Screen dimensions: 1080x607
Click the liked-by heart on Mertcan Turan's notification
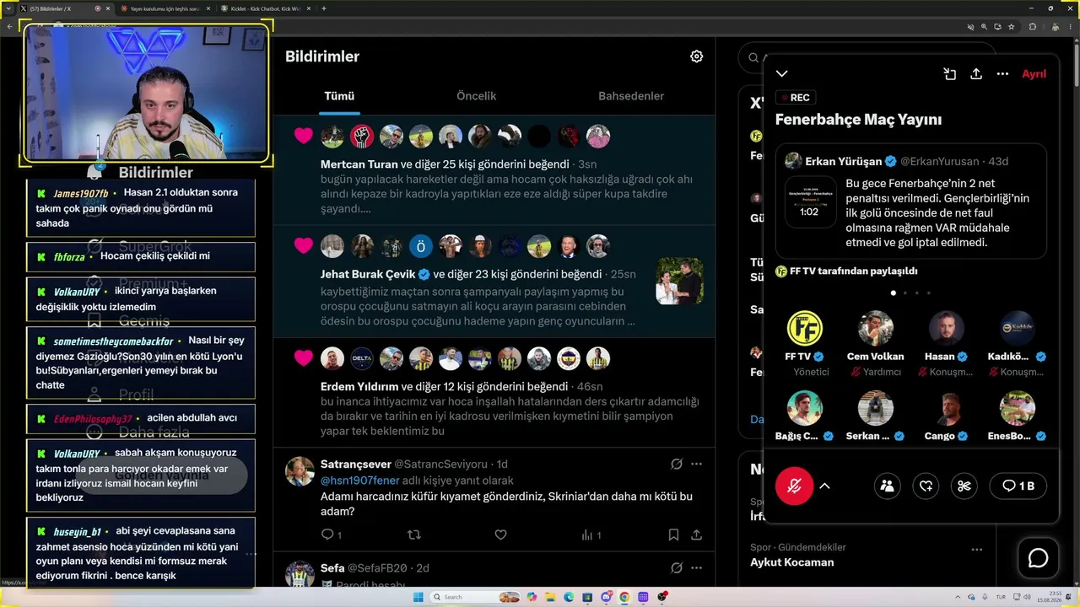coord(304,136)
